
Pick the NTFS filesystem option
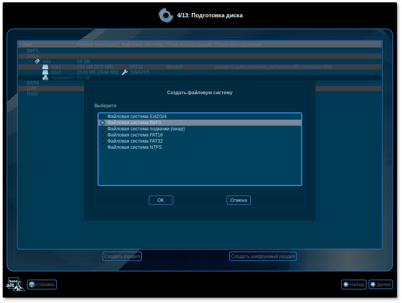pyautogui.click(x=102, y=147)
